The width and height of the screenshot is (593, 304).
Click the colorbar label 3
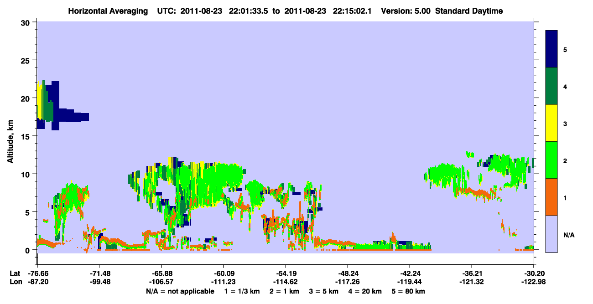click(565, 124)
